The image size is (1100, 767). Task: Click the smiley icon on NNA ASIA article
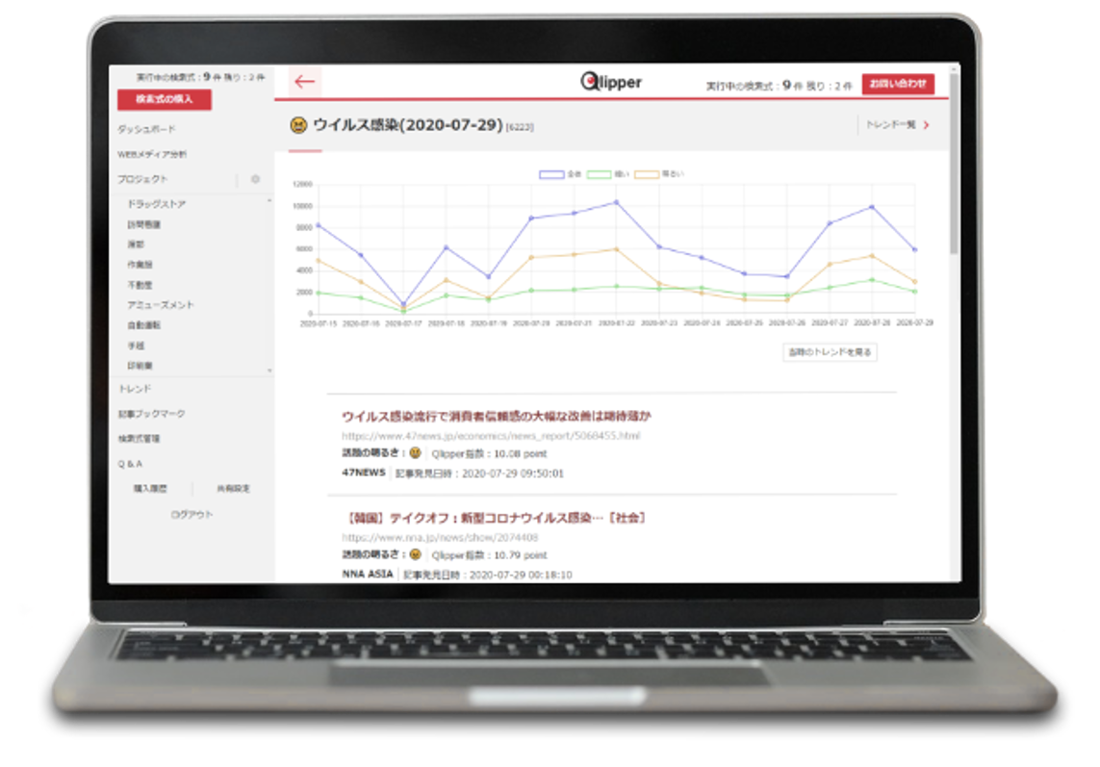click(x=415, y=554)
